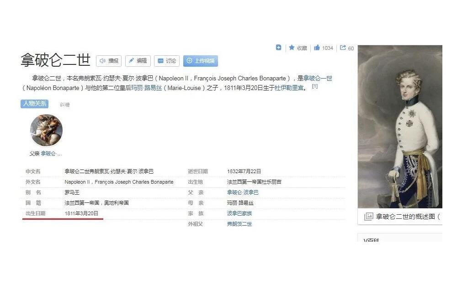Open the 拿破仑一世 link in the intro
Viewport: 457px width, 286px height.
(318, 78)
